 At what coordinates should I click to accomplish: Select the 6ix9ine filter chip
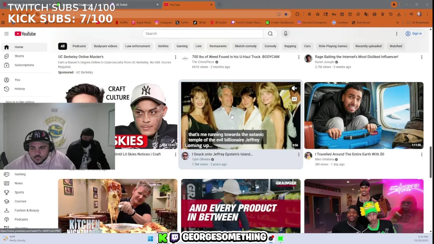163,46
